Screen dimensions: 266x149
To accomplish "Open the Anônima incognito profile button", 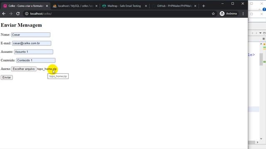I will pos(228,14).
